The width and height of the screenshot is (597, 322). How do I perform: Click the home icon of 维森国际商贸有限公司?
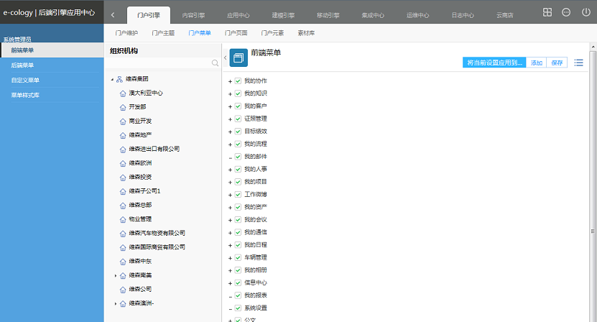tap(123, 248)
